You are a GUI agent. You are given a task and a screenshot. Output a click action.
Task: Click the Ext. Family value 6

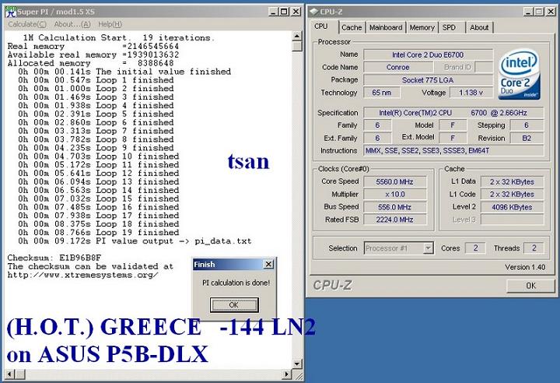pyautogui.click(x=377, y=138)
